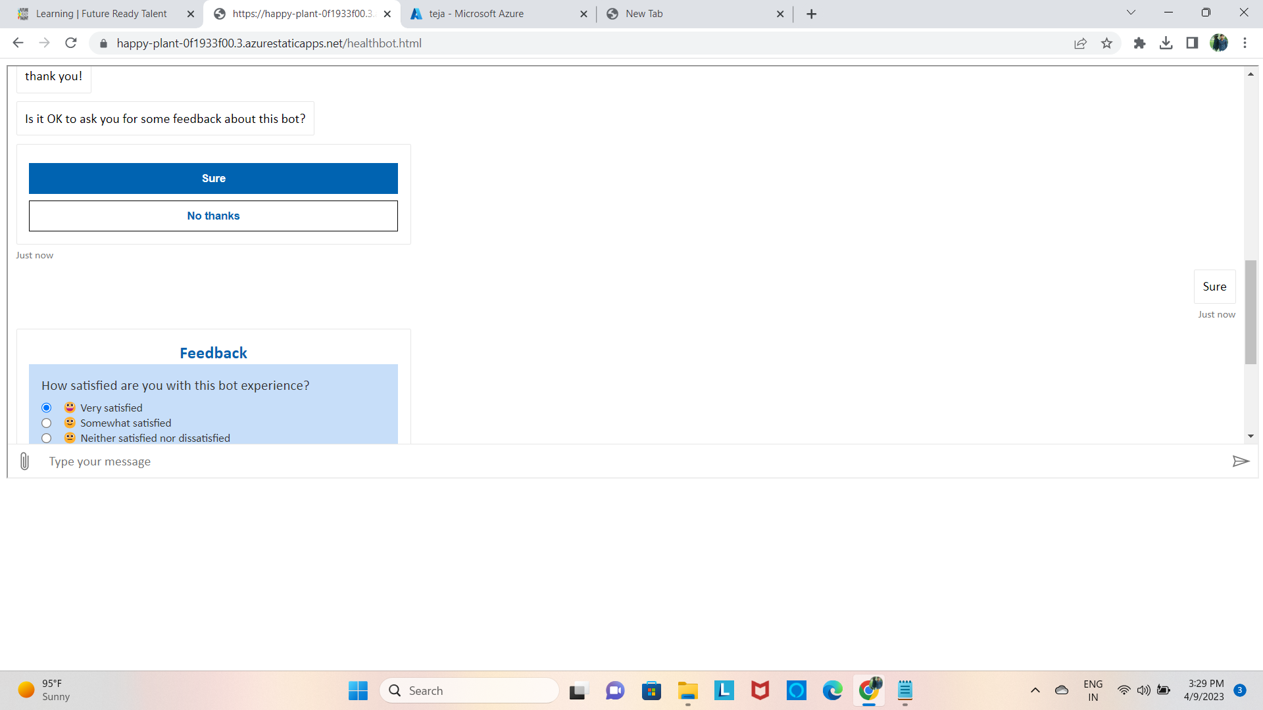Click the send message arrow icon
The image size is (1263, 710).
point(1240,461)
